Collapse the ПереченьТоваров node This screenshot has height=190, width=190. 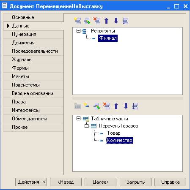86,126
